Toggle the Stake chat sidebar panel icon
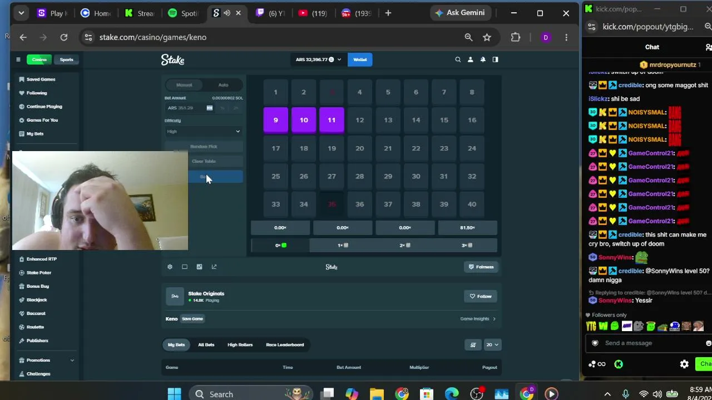The height and width of the screenshot is (400, 712). pos(495,59)
